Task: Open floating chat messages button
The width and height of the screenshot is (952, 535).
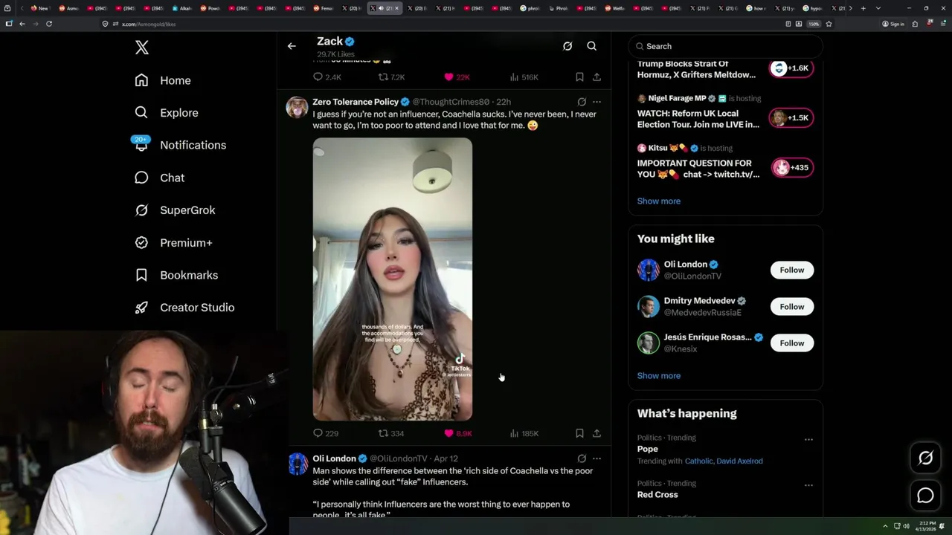Action: coord(925,495)
